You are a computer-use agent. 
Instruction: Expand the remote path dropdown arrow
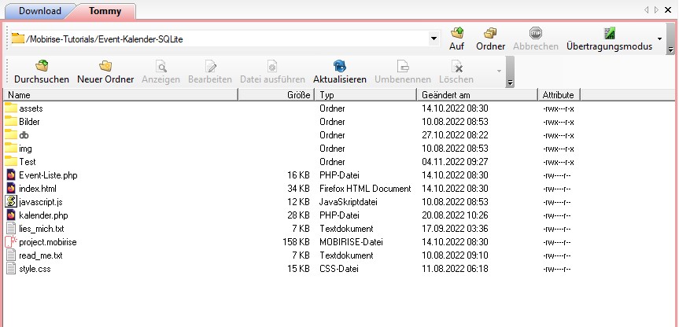[434, 39]
